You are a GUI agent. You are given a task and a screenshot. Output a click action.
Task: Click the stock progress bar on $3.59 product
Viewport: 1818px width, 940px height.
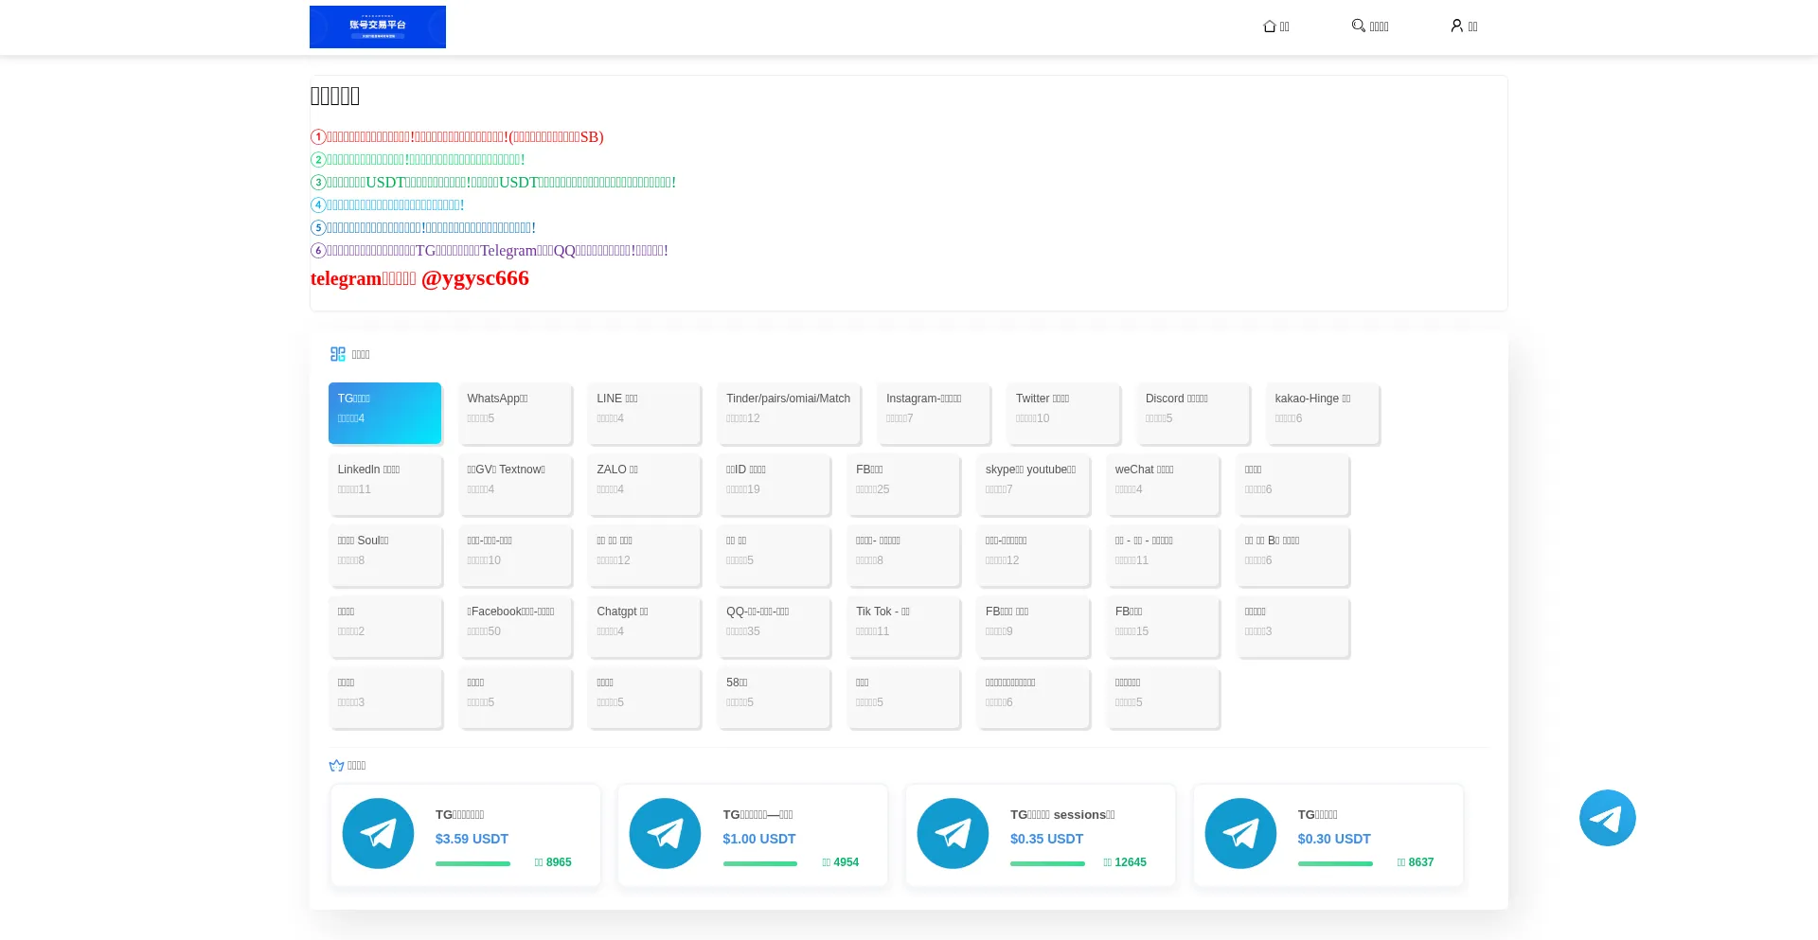pyautogui.click(x=472, y=863)
